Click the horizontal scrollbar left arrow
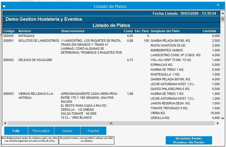The height and width of the screenshot is (147, 226). (x=5, y=123)
